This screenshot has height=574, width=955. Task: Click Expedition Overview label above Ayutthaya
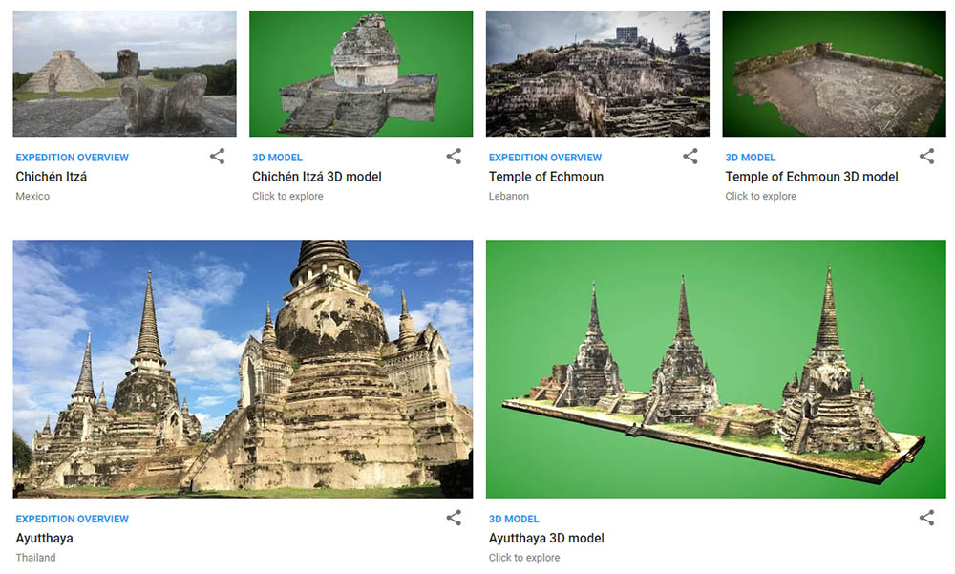point(72,519)
